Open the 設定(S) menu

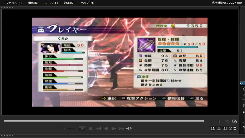pyautogui.click(x=69, y=3)
